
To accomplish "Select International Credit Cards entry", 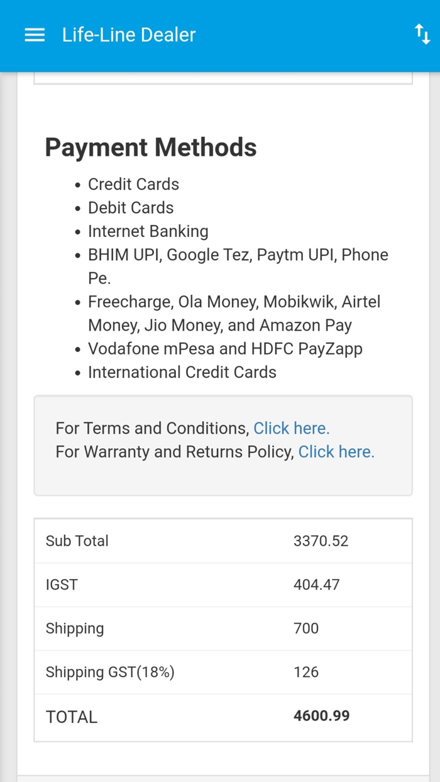I will click(x=182, y=372).
